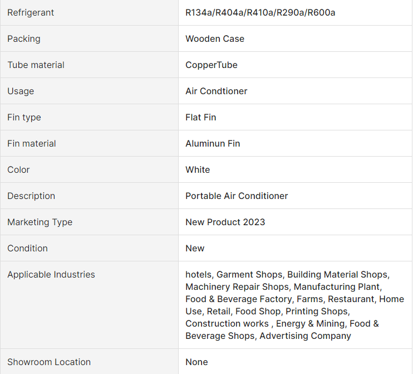
Task: Click the Condition row value New
Action: click(195, 248)
